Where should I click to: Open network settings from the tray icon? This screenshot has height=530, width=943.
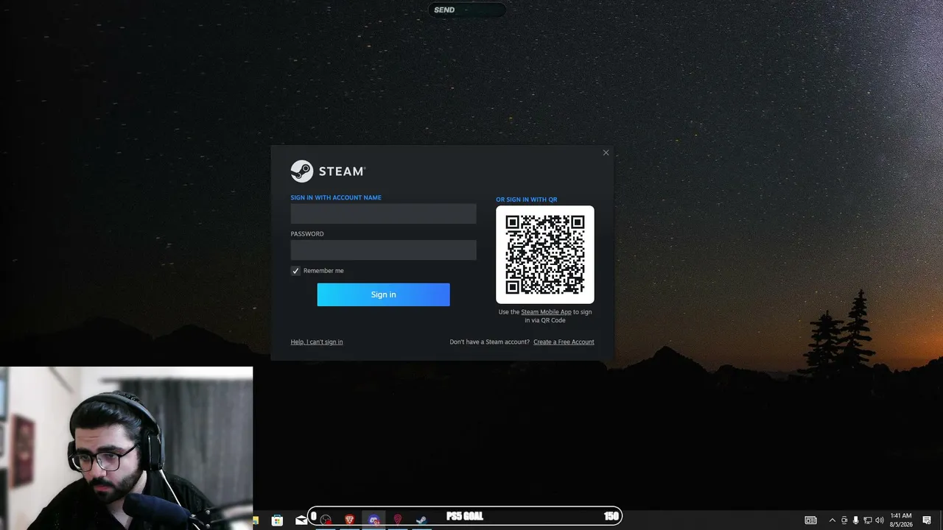867,520
